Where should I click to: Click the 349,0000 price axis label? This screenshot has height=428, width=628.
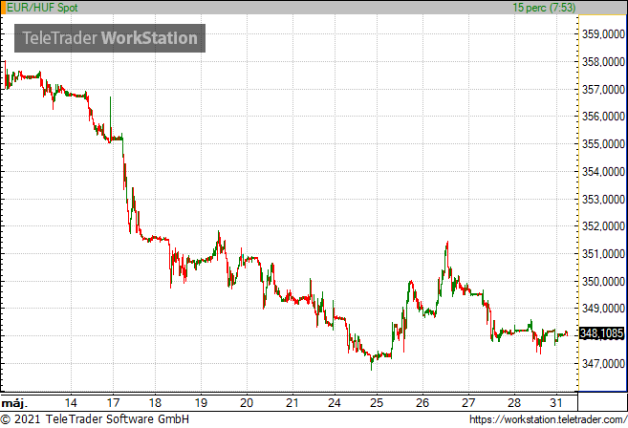click(x=603, y=309)
